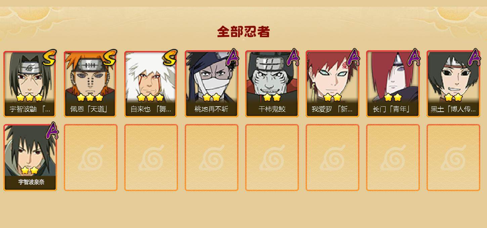
Task: Click the 干柿鬼鲛 ninja portrait
Action: (272, 84)
